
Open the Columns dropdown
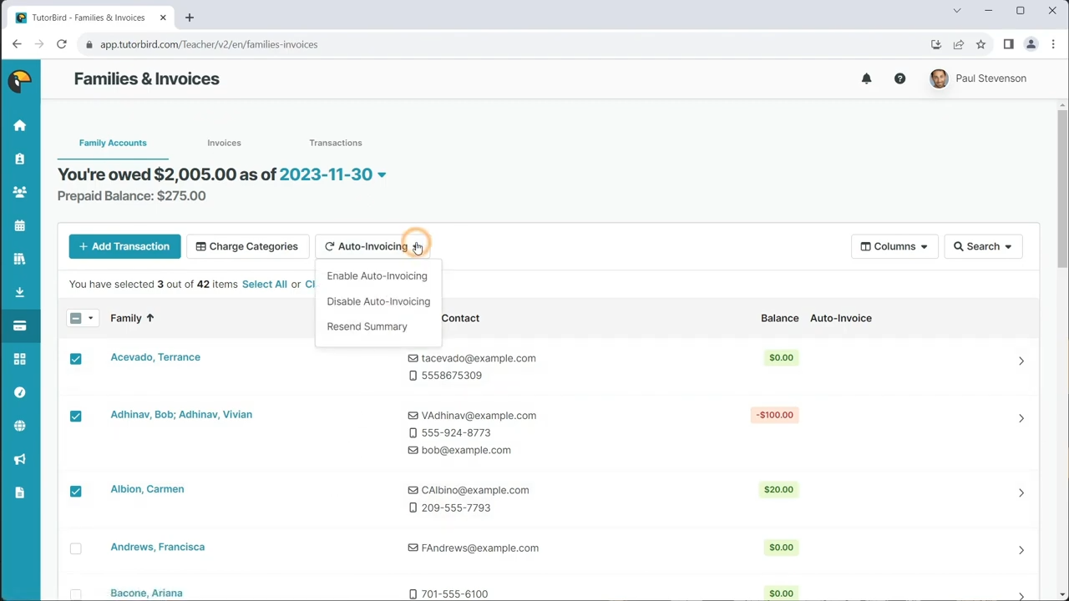(894, 246)
